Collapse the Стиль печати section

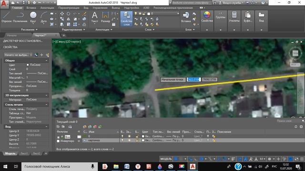point(46,104)
